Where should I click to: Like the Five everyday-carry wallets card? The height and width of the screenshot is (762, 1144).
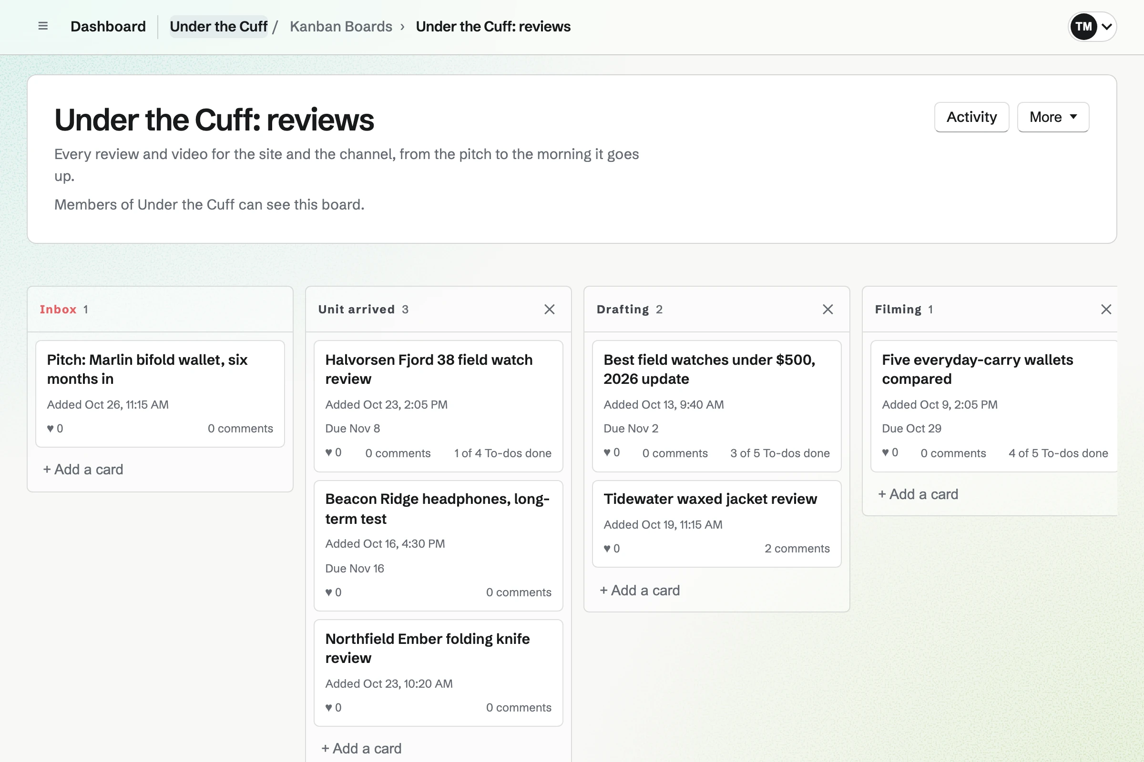pos(889,453)
